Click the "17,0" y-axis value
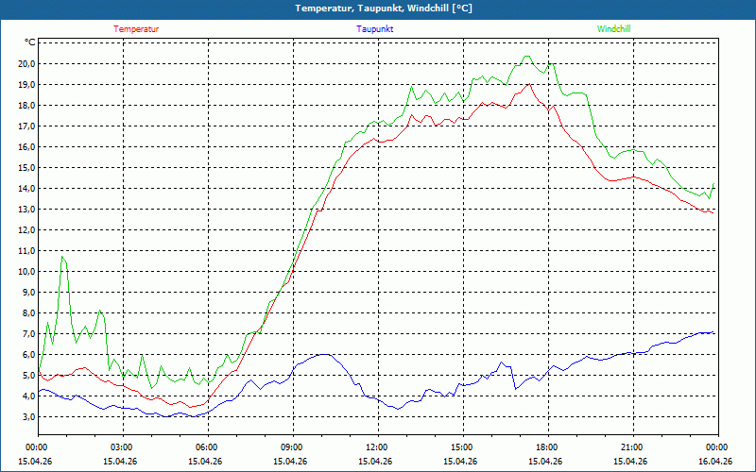The width and height of the screenshot is (756, 472). click(x=27, y=126)
